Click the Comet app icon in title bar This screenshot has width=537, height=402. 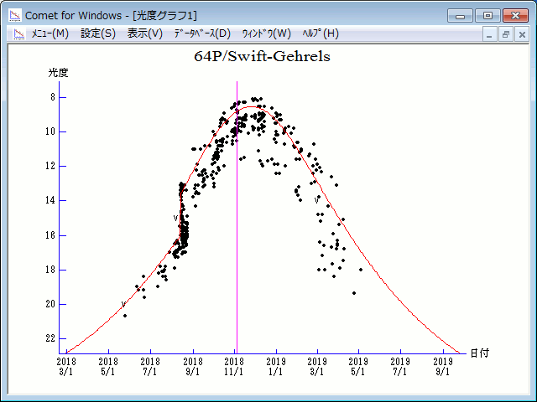coord(15,15)
